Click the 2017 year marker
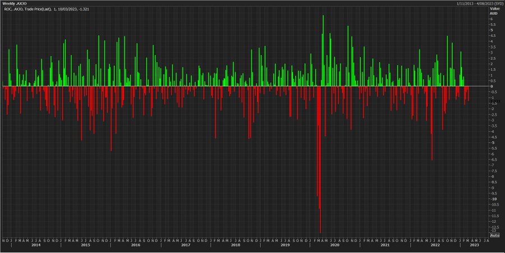Image resolution: width=505 pixels, height=253 pixels. [185, 245]
